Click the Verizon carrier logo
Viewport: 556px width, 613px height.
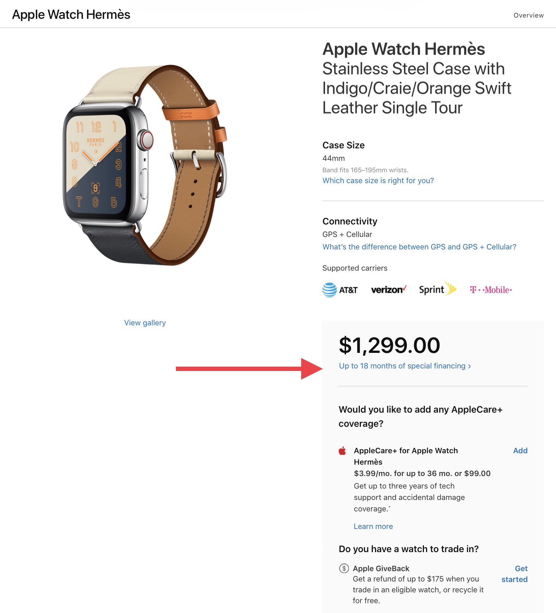[x=388, y=289]
